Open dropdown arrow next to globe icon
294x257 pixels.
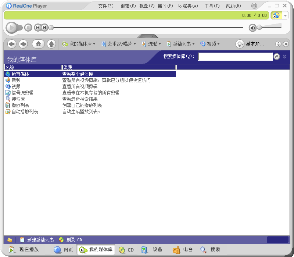tap(285, 15)
